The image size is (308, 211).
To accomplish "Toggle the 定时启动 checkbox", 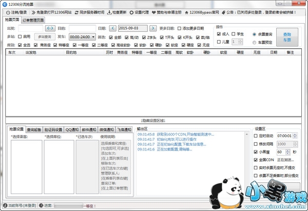I will point(257,136).
